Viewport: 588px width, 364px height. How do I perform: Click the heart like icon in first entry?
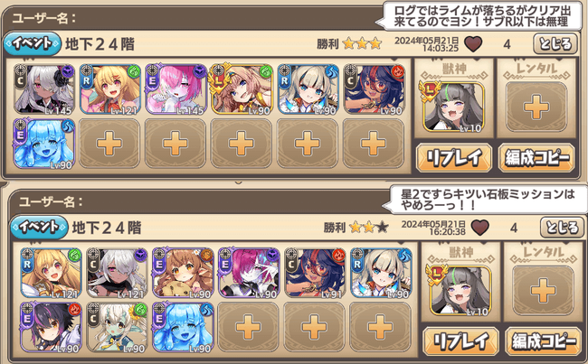tap(473, 44)
